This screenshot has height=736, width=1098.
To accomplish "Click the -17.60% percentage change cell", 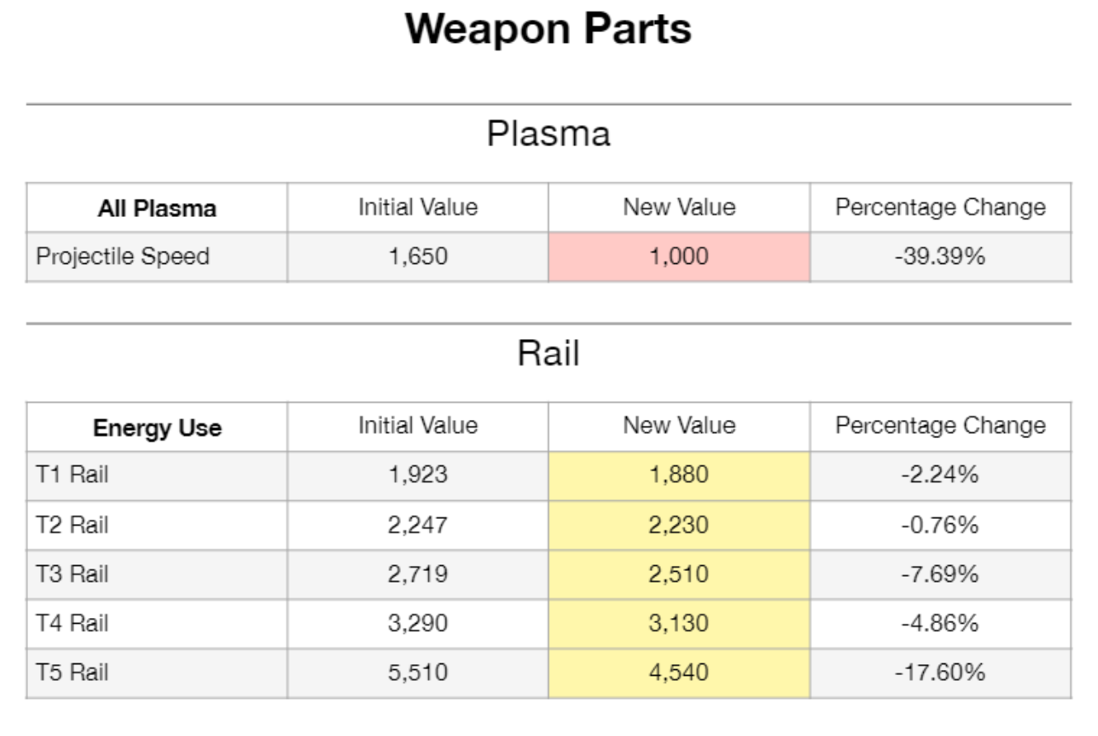I will tap(940, 672).
